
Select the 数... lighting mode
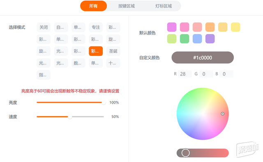(x=78, y=63)
